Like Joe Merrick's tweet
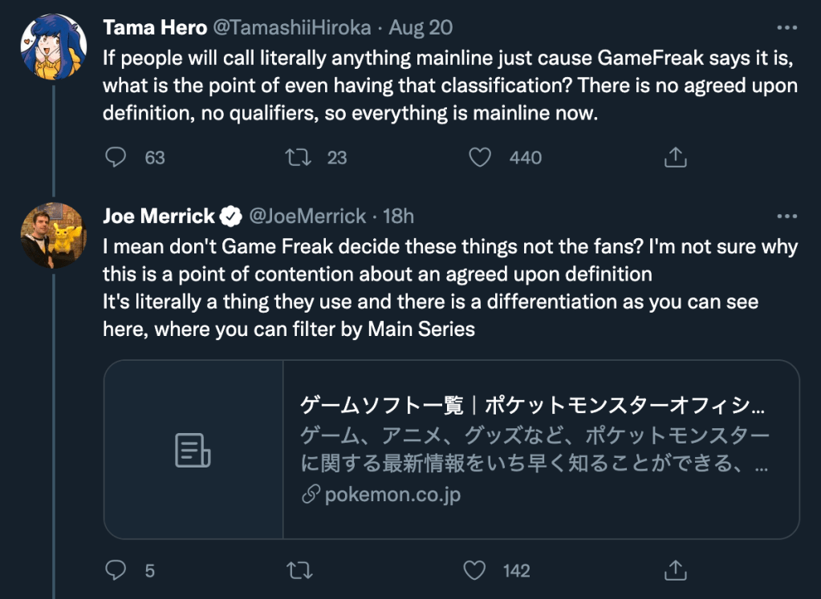This screenshot has width=821, height=599. pos(475,570)
